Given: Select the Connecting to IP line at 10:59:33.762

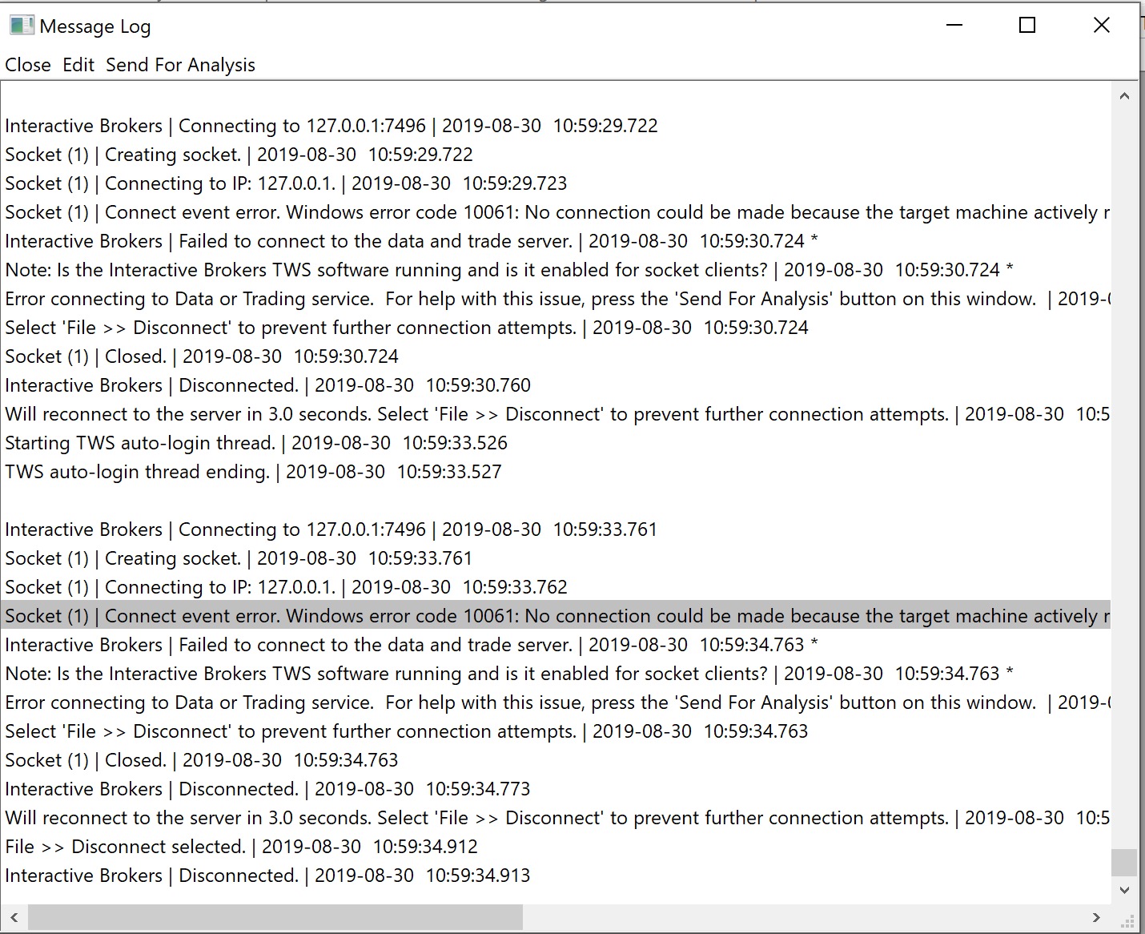Looking at the screenshot, I should click(286, 587).
